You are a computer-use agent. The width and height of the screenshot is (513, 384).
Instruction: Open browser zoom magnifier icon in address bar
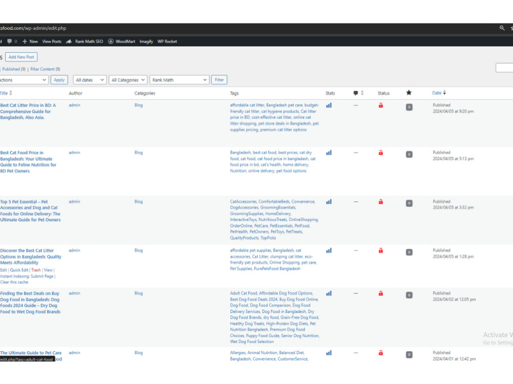pyautogui.click(x=502, y=28)
